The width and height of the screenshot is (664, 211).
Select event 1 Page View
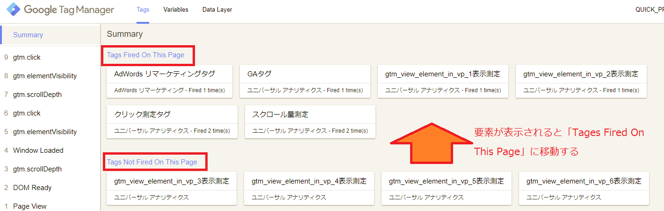pos(50,205)
